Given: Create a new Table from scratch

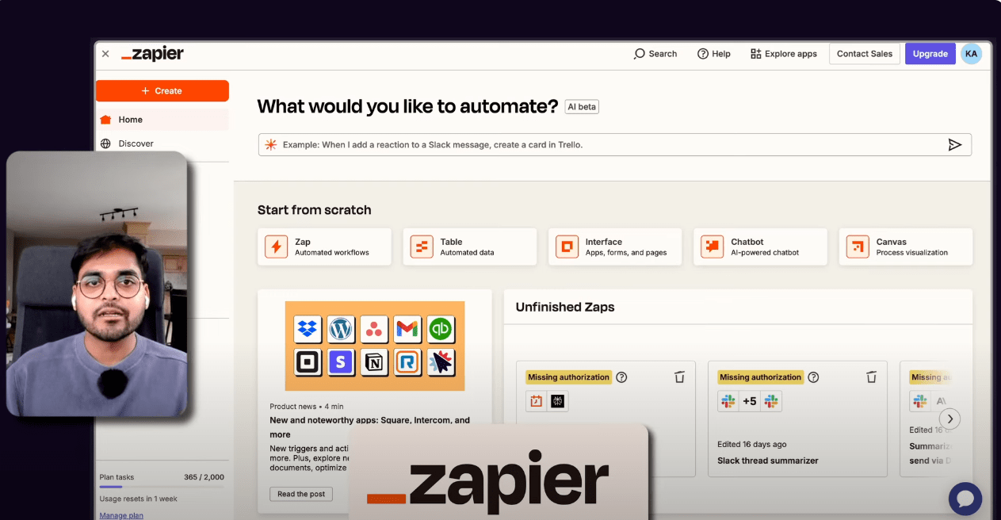Looking at the screenshot, I should tap(470, 247).
